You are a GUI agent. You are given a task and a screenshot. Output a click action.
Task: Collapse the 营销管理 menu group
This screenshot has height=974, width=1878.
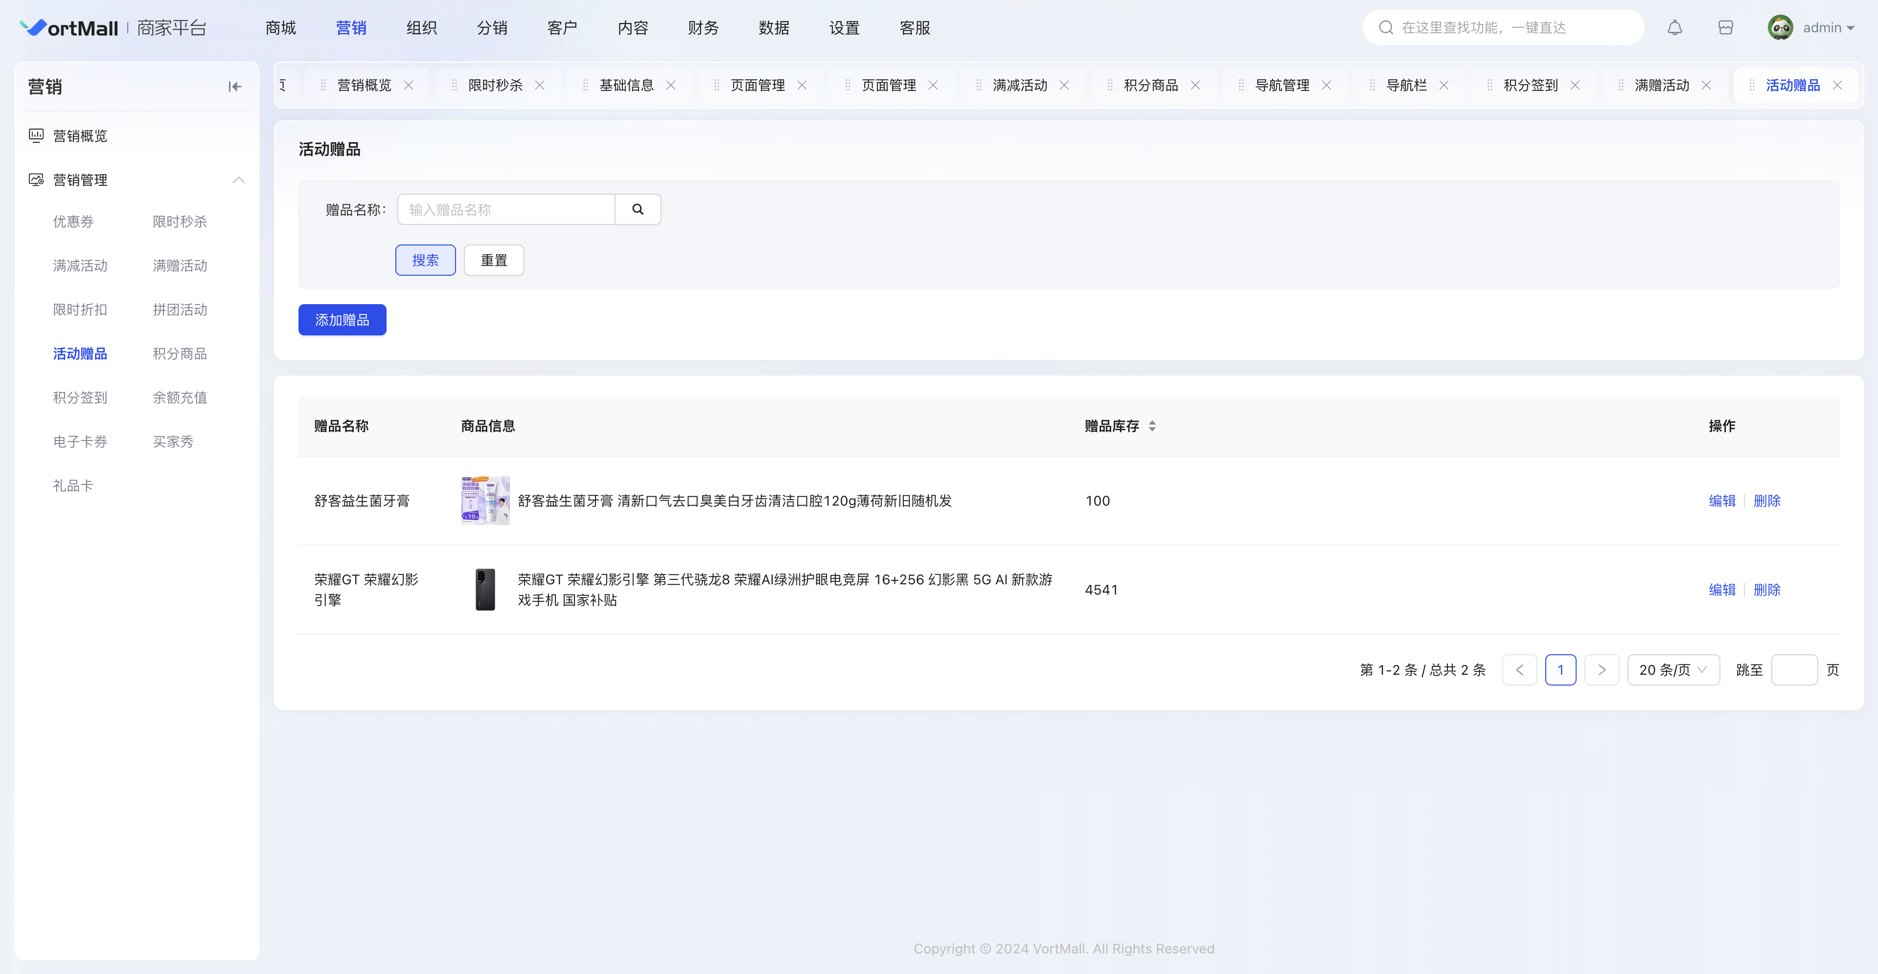238,180
